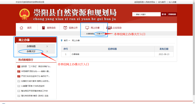Click the 网上办事 sidebar heading
Screen dimensions: 195x104
[24, 40]
